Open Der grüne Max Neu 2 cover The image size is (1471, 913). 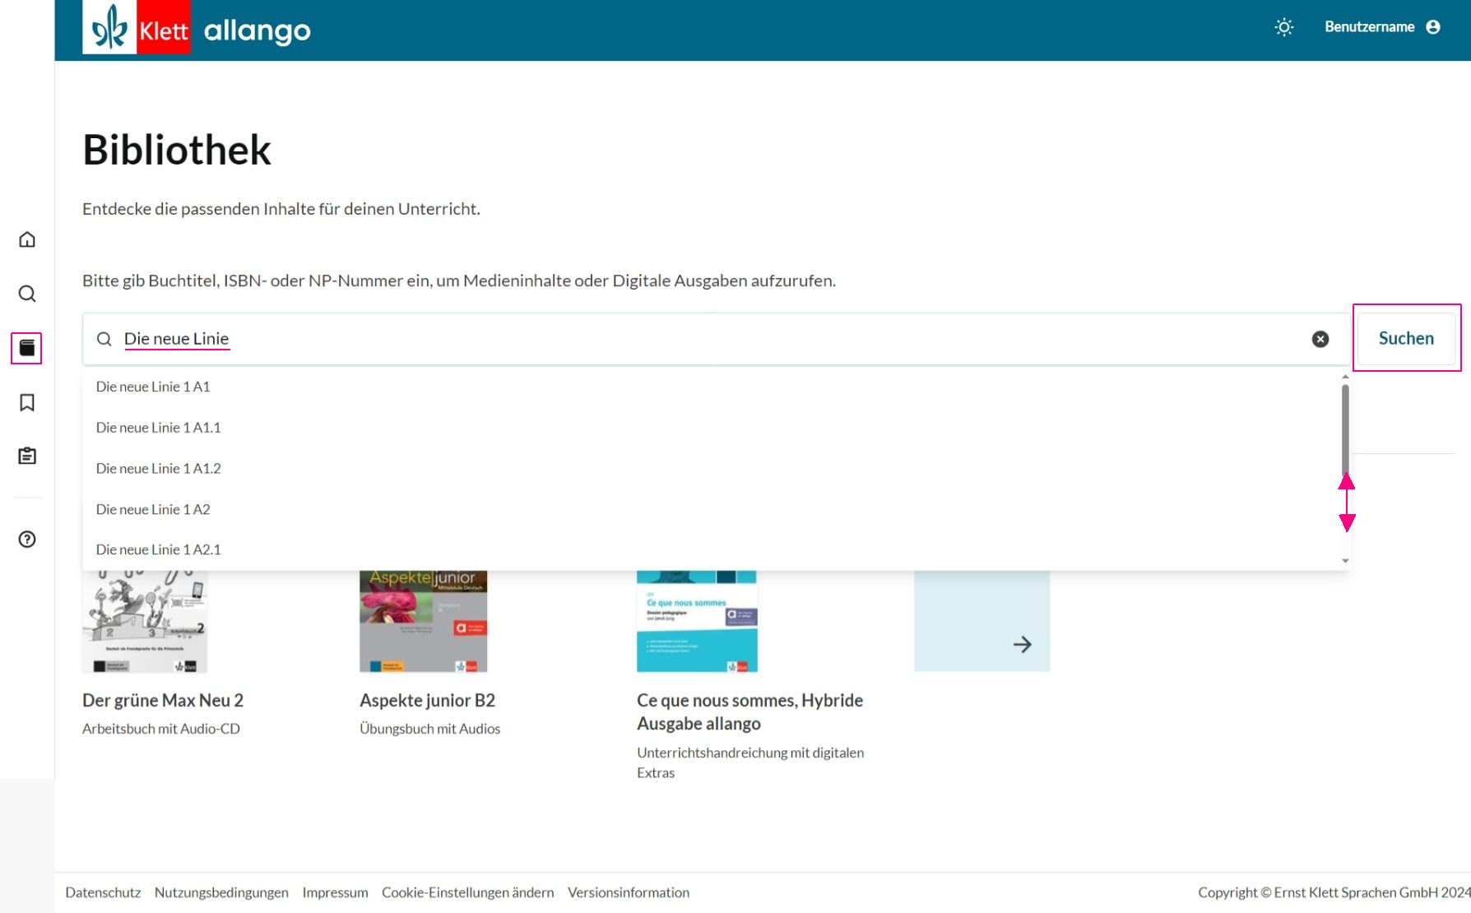(145, 622)
